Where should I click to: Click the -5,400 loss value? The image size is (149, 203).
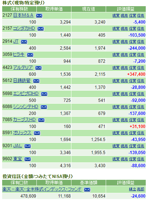coord(139,22)
